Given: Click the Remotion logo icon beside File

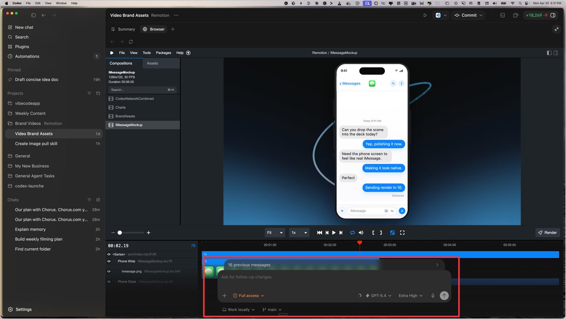Looking at the screenshot, I should pyautogui.click(x=112, y=53).
